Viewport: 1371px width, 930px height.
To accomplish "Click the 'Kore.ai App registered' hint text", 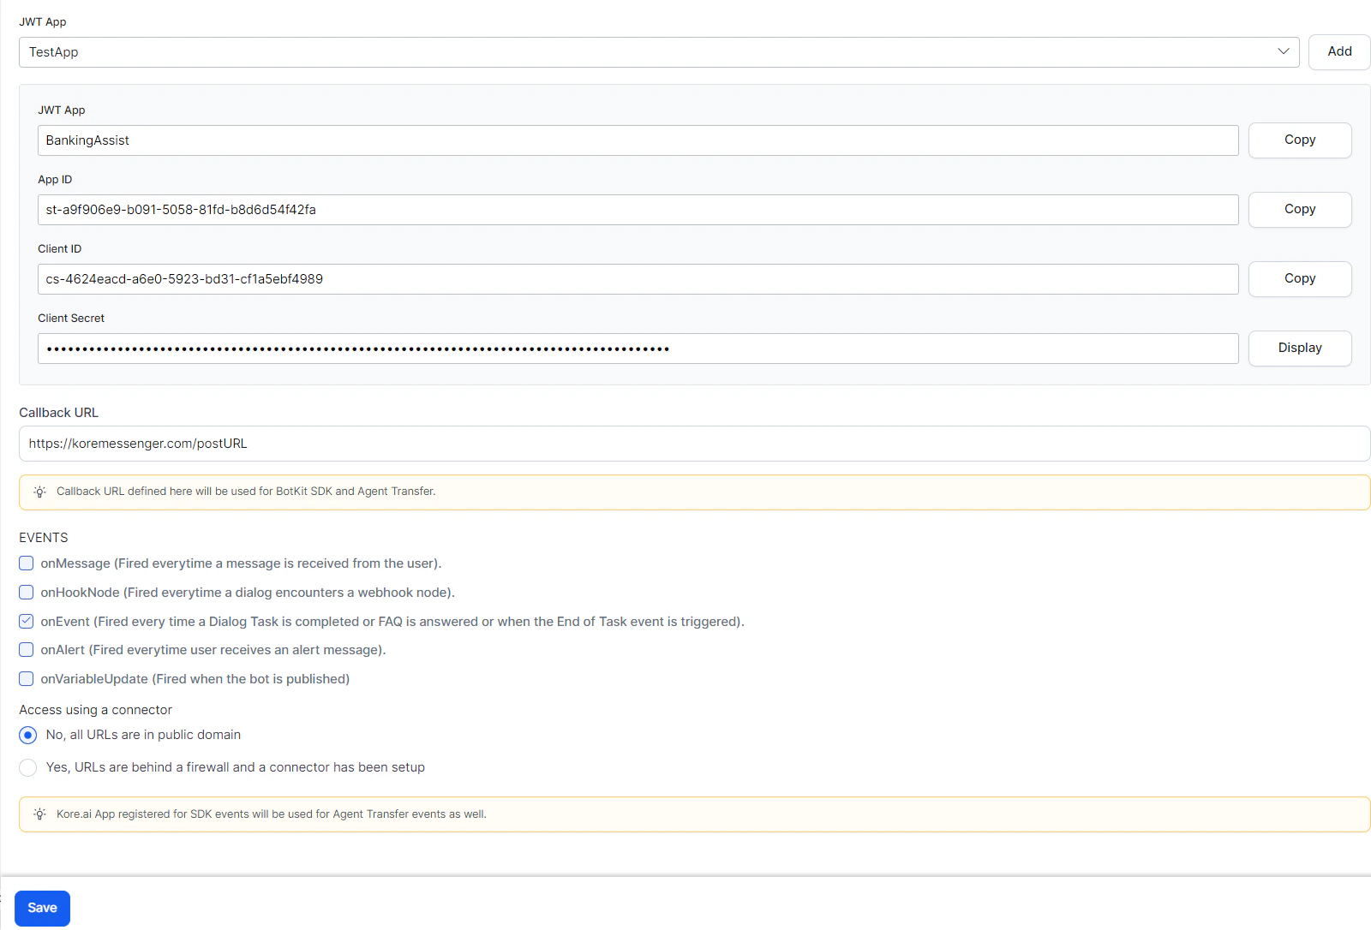I will point(272,814).
